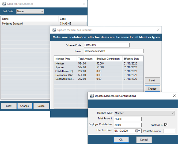The image size is (178, 144).
Task: Expand the Member Type dropdown
Action: coord(144,113)
